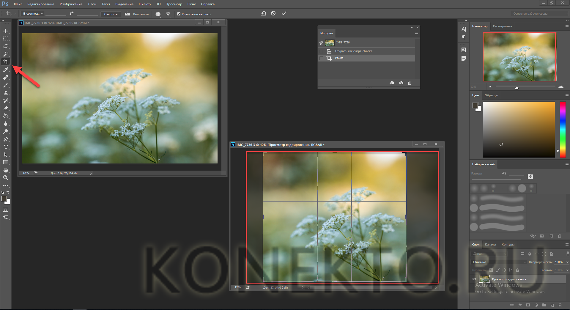This screenshot has width=570, height=310.
Task: Switch to the 'Каналы' tab
Action: click(490, 245)
